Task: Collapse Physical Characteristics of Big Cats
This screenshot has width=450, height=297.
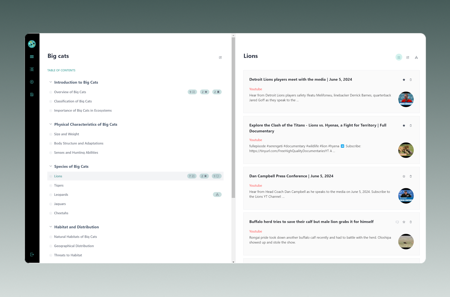Action: pyautogui.click(x=50, y=124)
